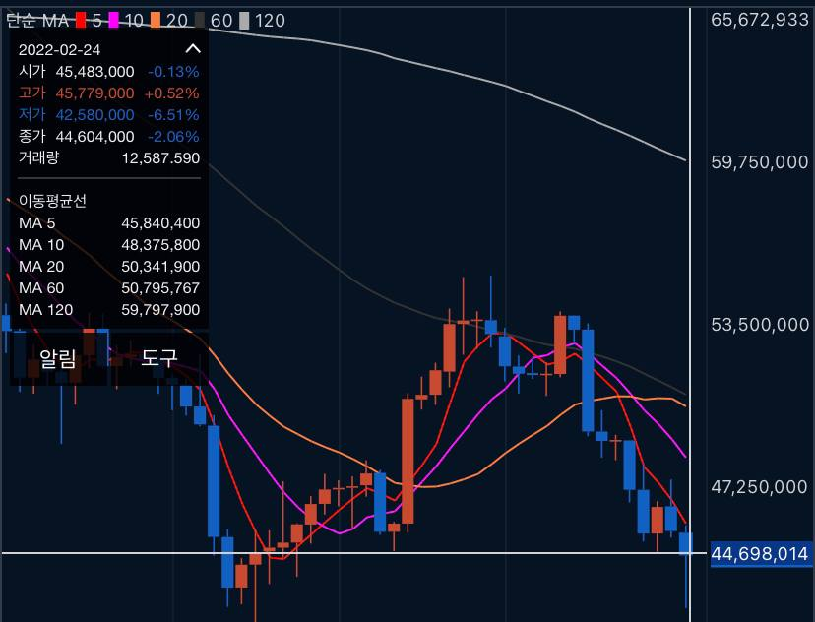The height and width of the screenshot is (622, 815).
Task: Select the 거래량 volume value 12,587.590
Action: coord(160,158)
